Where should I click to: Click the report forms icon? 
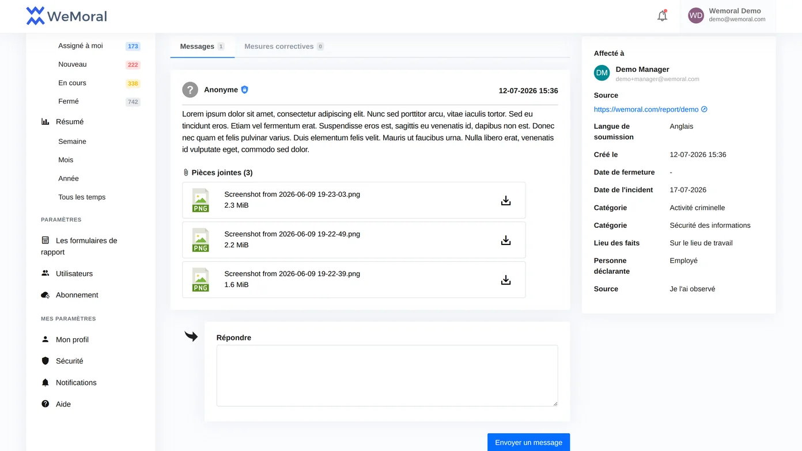pyautogui.click(x=46, y=240)
